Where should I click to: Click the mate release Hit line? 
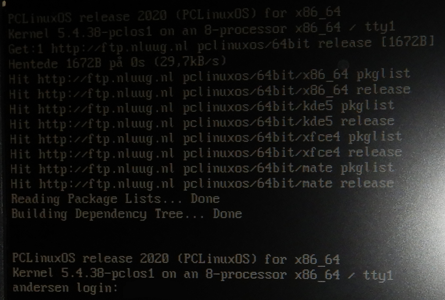tap(202, 184)
